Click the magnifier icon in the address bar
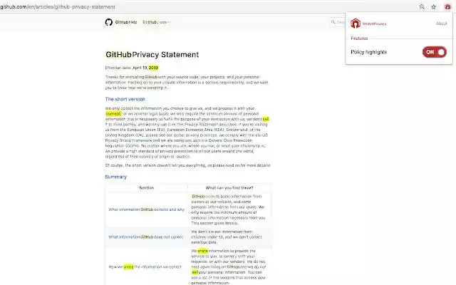456x285 pixels. click(x=422, y=6)
